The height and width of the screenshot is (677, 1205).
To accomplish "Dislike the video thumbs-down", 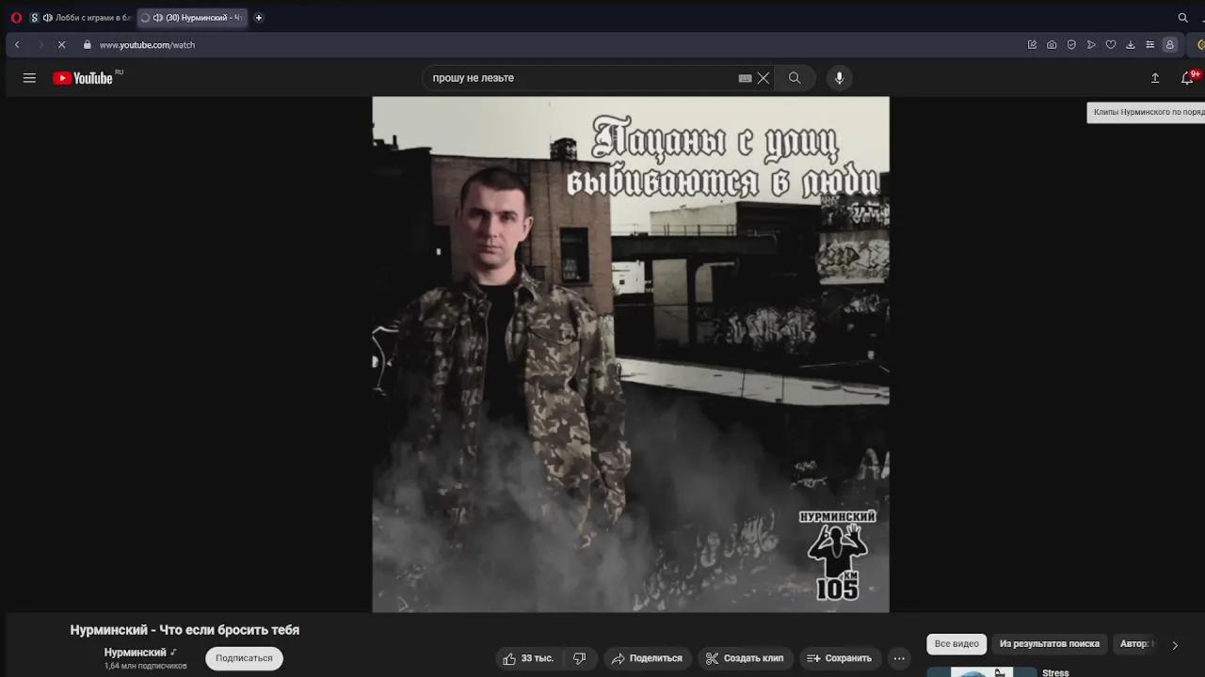I will pyautogui.click(x=580, y=658).
